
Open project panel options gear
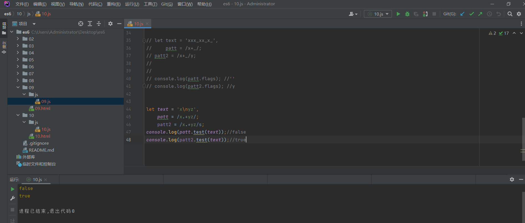click(x=110, y=24)
